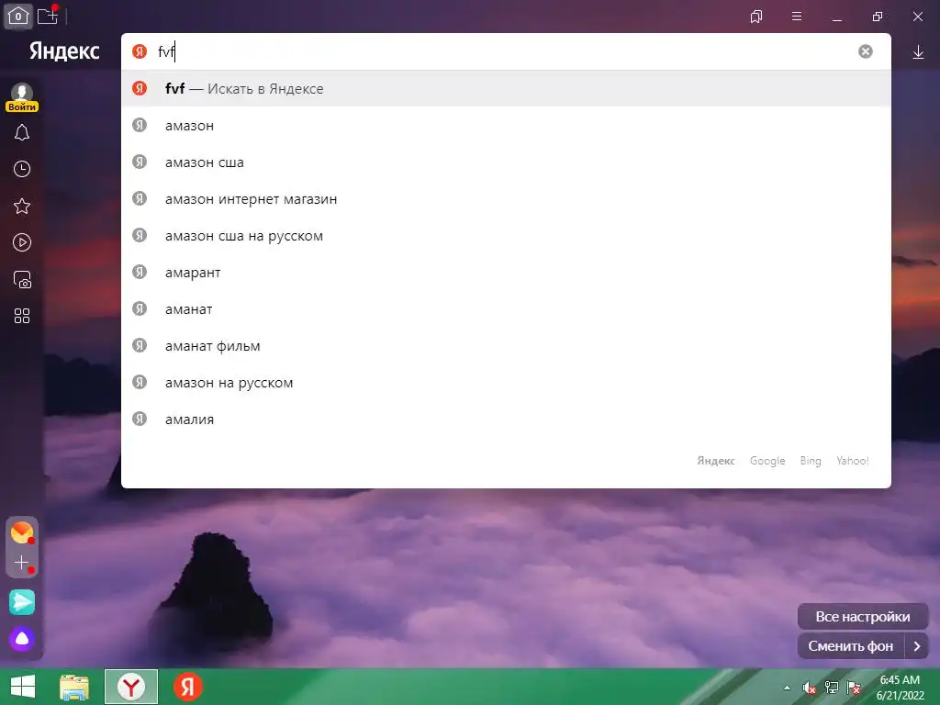Choose the 'амалия' suggestion

tap(506, 419)
